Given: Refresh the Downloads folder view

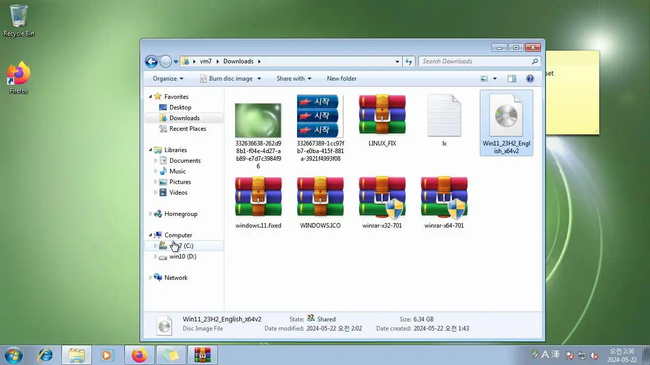Looking at the screenshot, I should click(409, 61).
